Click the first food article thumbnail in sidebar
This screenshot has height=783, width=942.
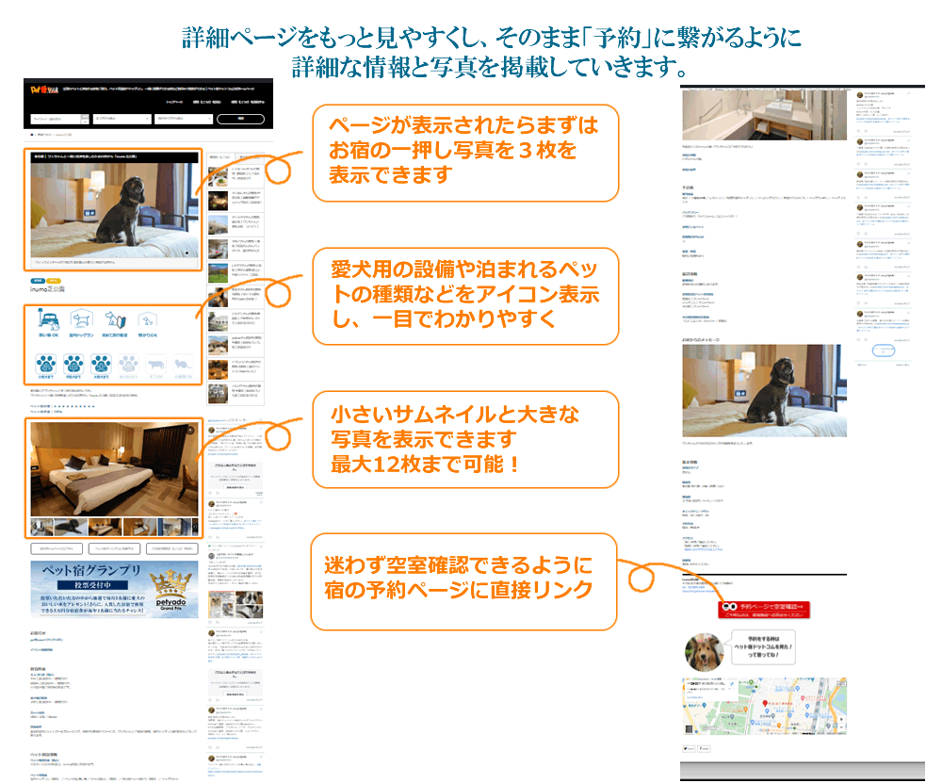point(218,175)
